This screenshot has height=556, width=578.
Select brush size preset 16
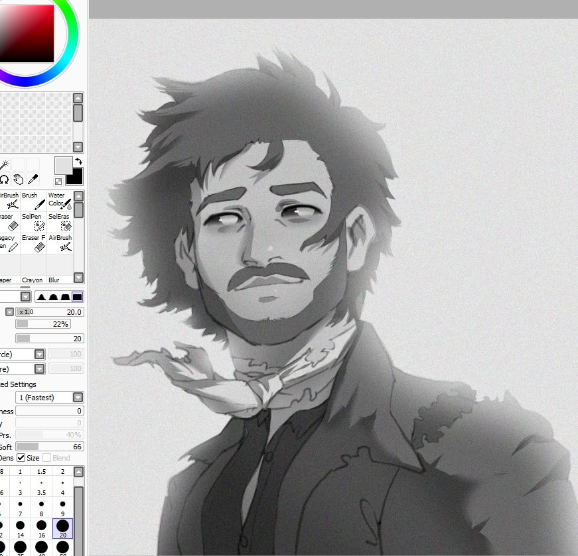42,528
